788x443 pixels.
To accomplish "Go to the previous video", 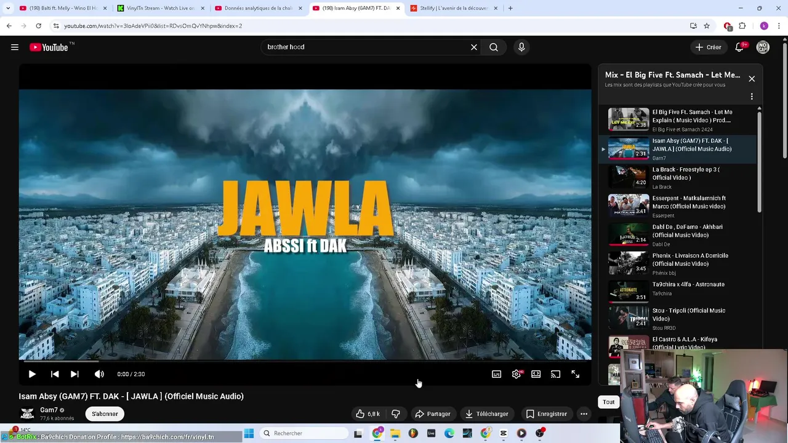I will pyautogui.click(x=55, y=374).
